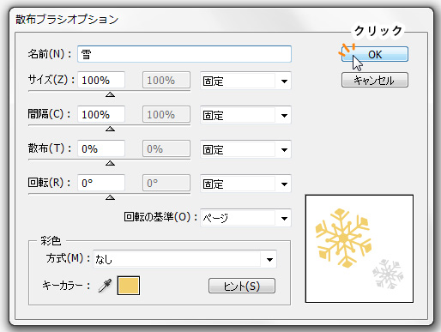Image resolution: width=441 pixels, height=332 pixels.
Task: Click the snowflake brush preview thumbnail
Action: point(359,249)
